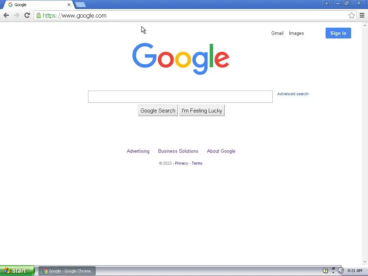Open the Chrome user profile icon
The height and width of the screenshot is (276, 368).
(x=326, y=3)
